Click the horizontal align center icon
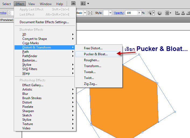The height and width of the screenshot is (138, 190). pyautogui.click(x=183, y=13)
